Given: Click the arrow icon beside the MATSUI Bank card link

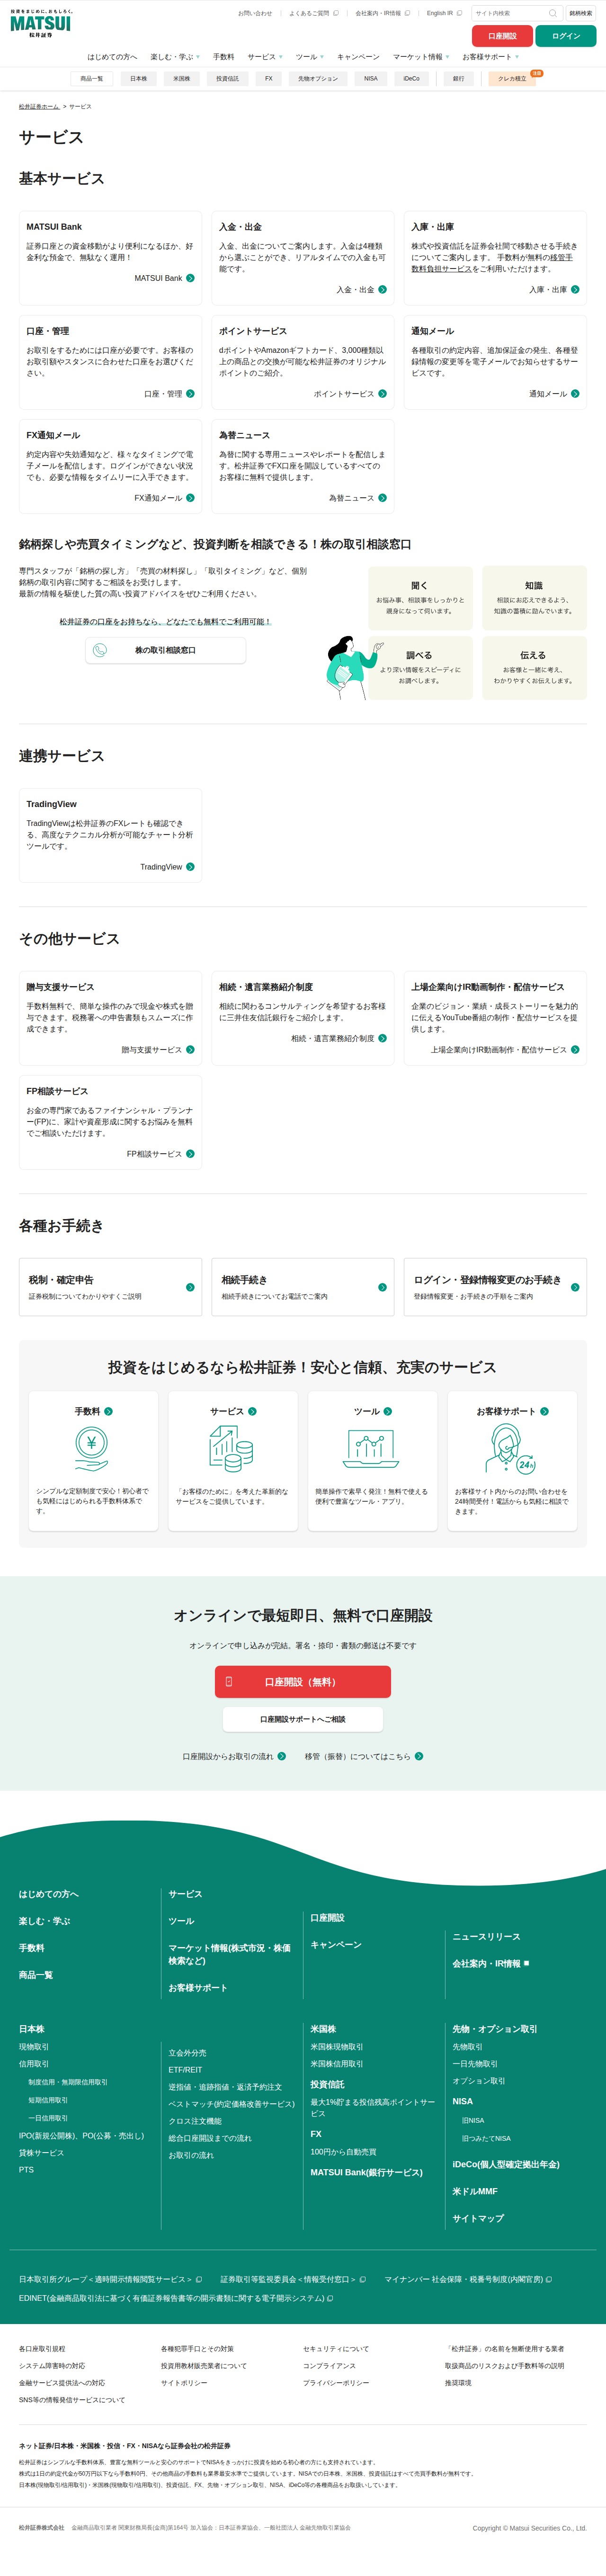Looking at the screenshot, I should pos(190,278).
